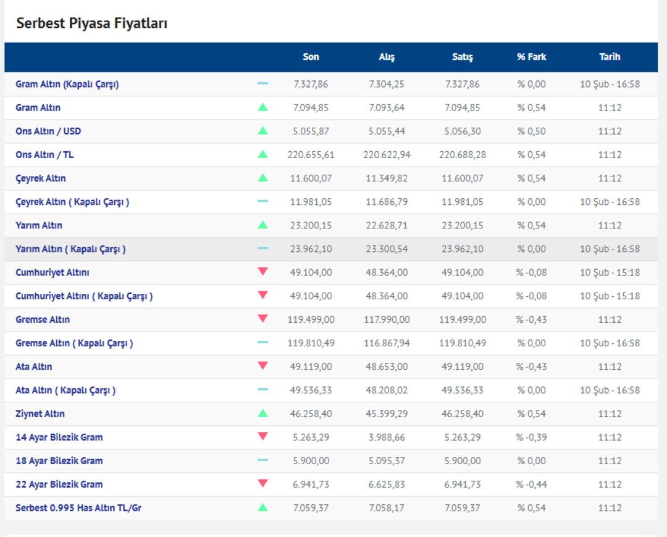Image resolution: width=667 pixels, height=537 pixels.
Task: Open the Cumhuriyet Altını link
Action: coord(52,272)
